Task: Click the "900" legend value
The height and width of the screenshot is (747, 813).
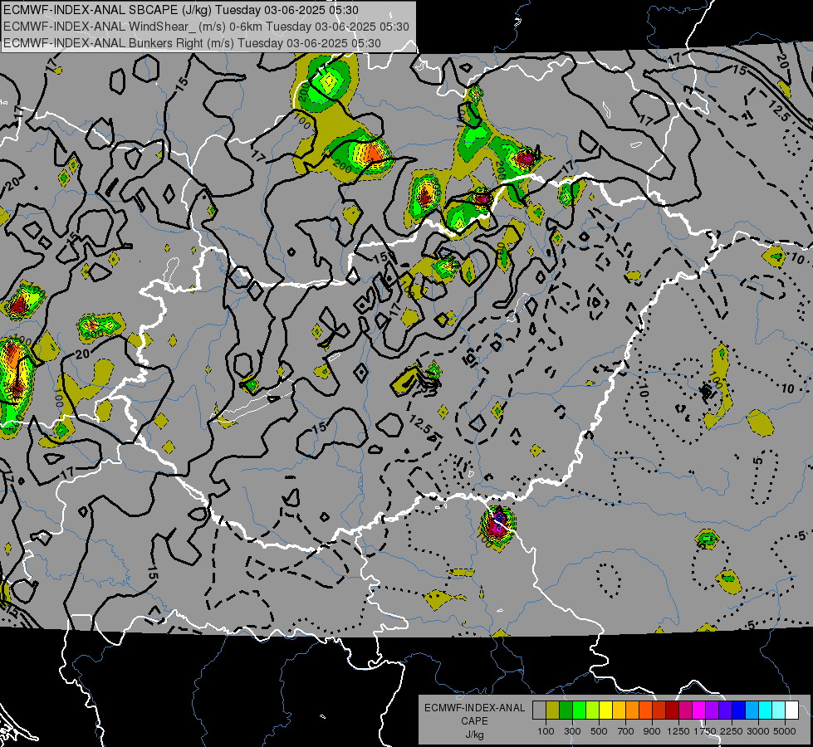Action: coord(652,731)
